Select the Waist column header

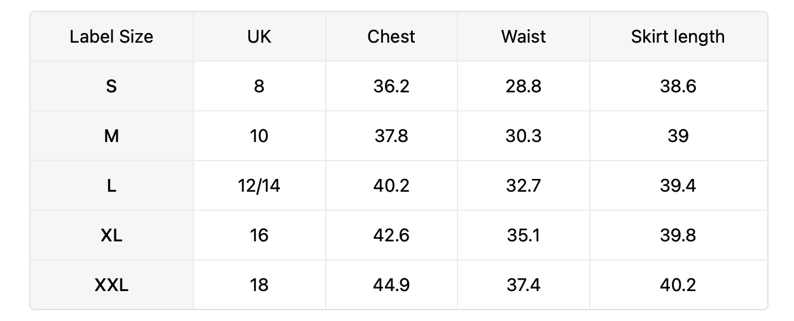click(x=524, y=36)
